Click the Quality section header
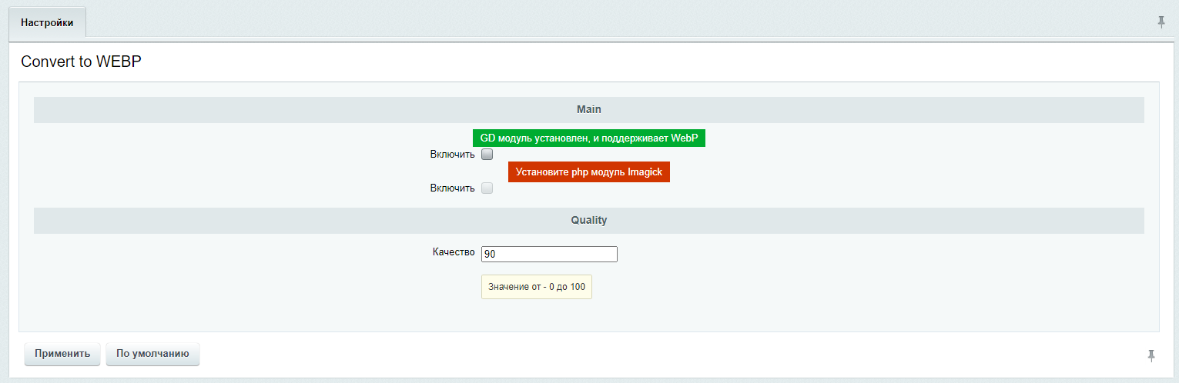The image size is (1179, 383). pos(589,221)
